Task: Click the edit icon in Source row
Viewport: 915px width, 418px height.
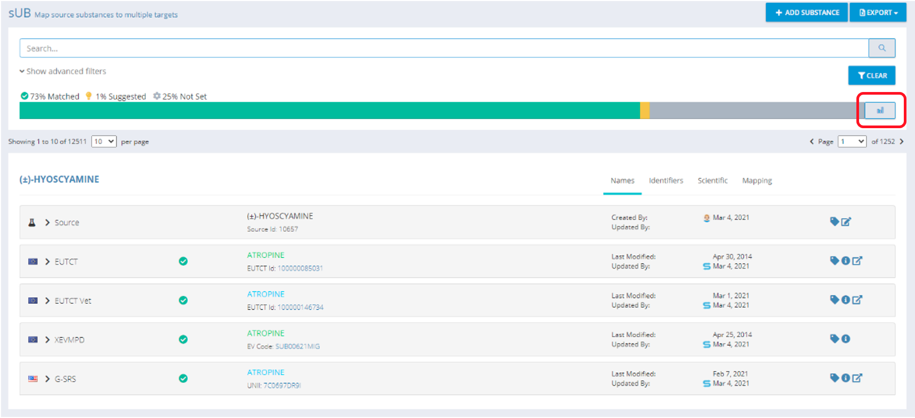Action: point(846,222)
